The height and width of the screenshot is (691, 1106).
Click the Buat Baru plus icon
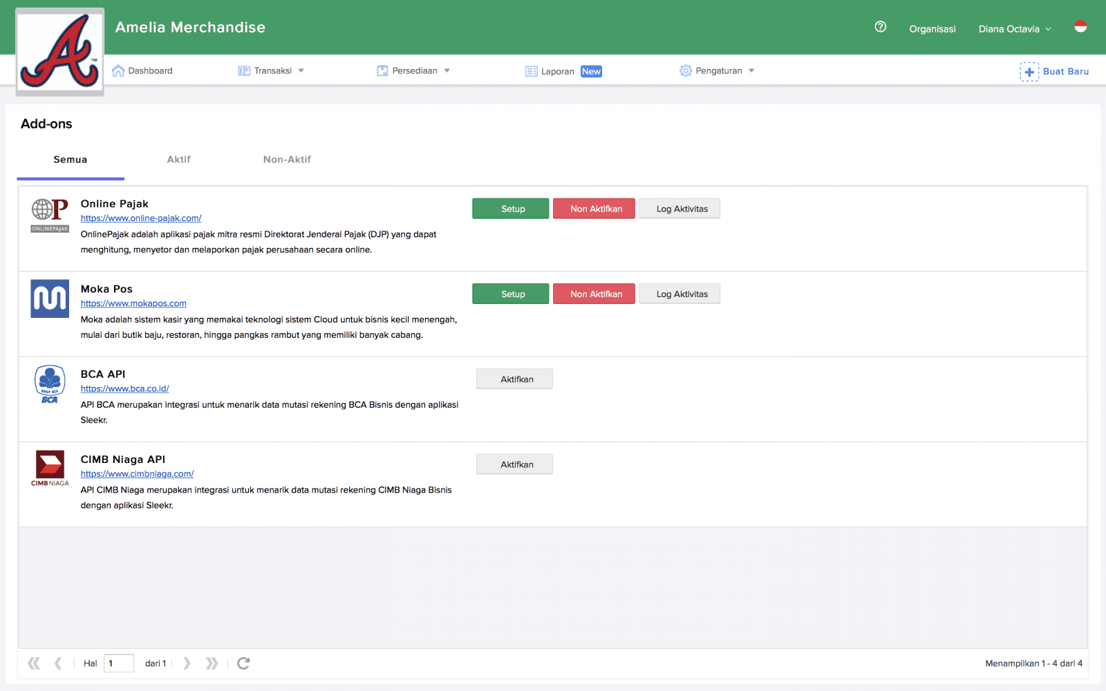1029,72
